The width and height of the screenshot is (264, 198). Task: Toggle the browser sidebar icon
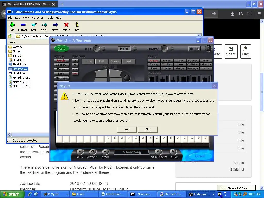tap(249, 14)
